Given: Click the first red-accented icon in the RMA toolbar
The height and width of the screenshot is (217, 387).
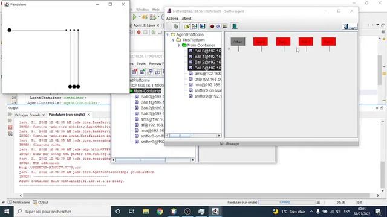Looking at the screenshot, I should pos(134,72).
